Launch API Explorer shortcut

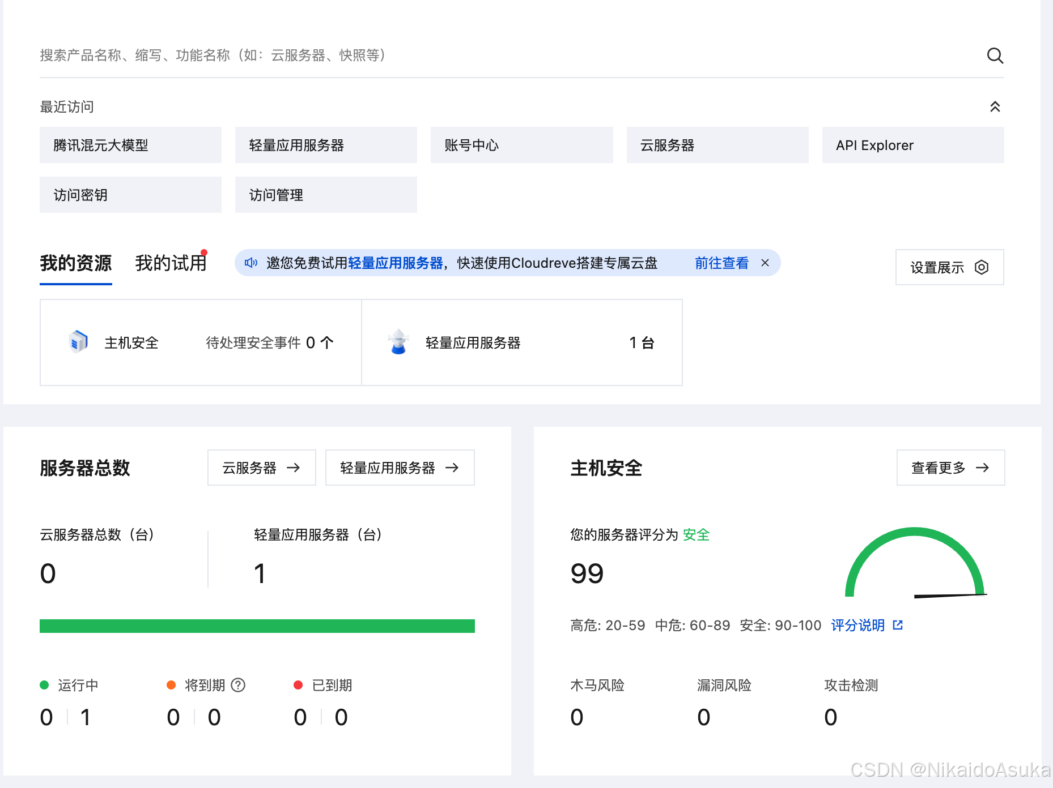pos(913,145)
